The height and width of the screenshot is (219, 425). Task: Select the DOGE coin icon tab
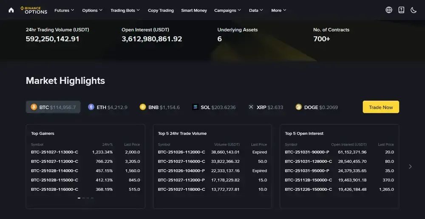tap(299, 107)
